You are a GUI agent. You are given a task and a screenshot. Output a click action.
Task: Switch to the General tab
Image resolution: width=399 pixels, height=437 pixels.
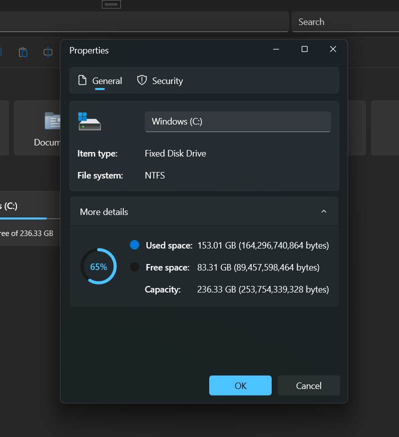(100, 81)
